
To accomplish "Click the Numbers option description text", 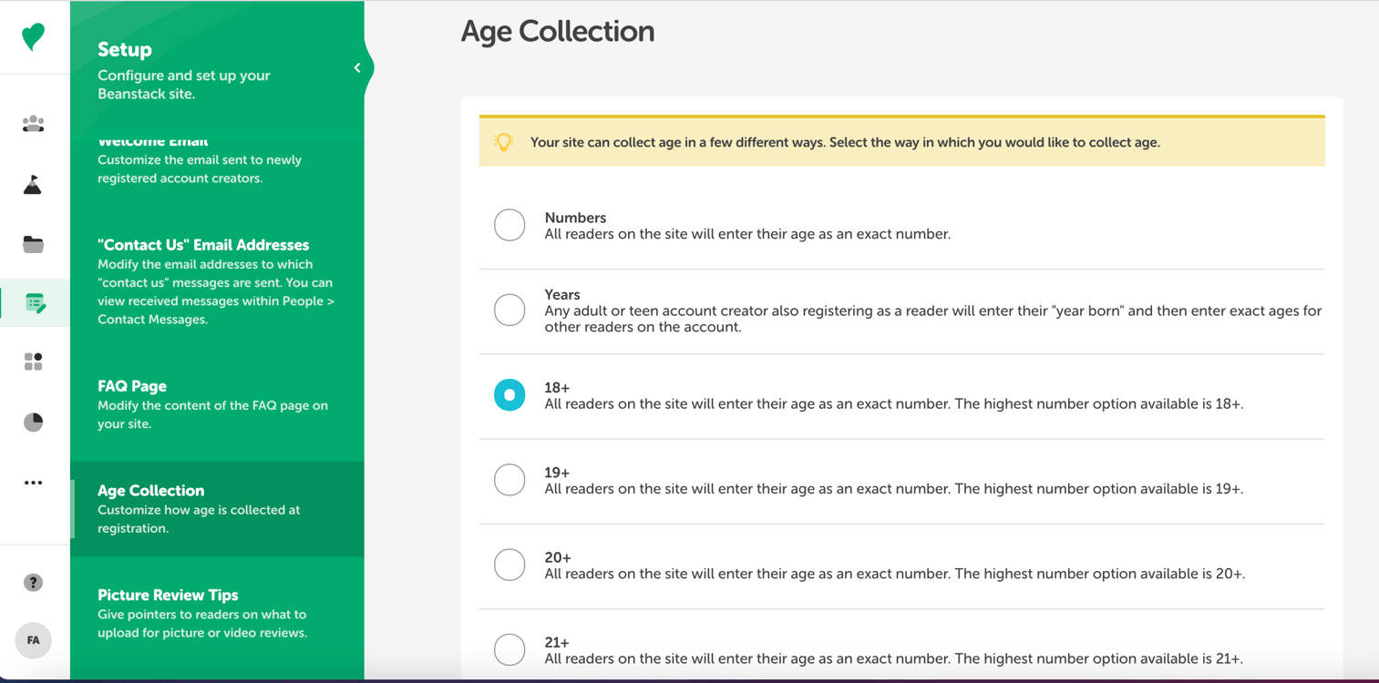I will coord(747,234).
